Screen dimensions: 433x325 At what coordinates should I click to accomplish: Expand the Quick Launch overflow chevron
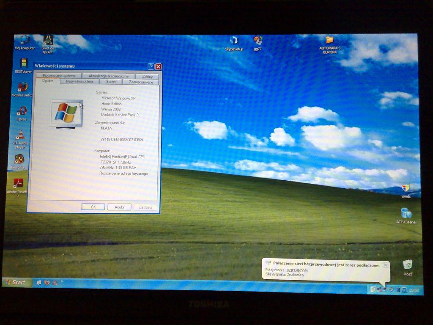62,281
